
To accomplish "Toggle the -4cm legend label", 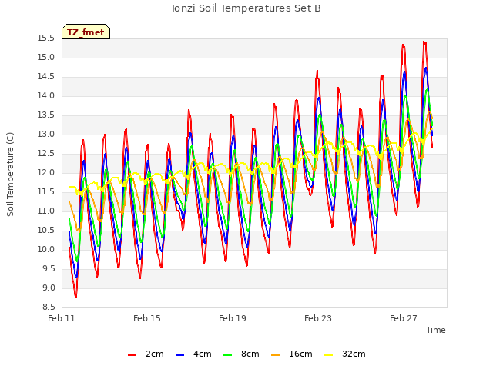I will point(201,354).
